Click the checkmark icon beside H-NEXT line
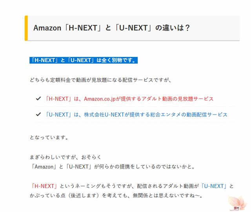This screenshot has height=212, width=251. (38, 99)
